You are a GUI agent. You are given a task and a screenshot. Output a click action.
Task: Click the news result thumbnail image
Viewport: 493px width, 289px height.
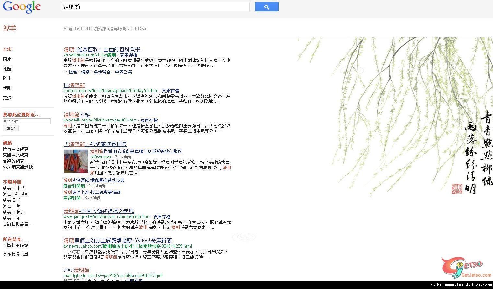click(76, 161)
